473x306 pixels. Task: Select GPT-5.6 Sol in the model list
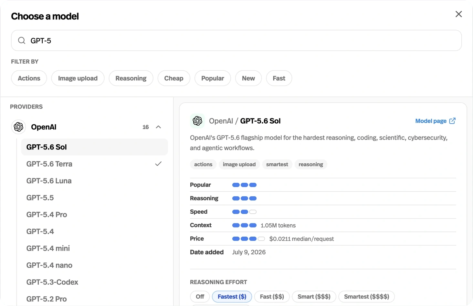coord(95,147)
